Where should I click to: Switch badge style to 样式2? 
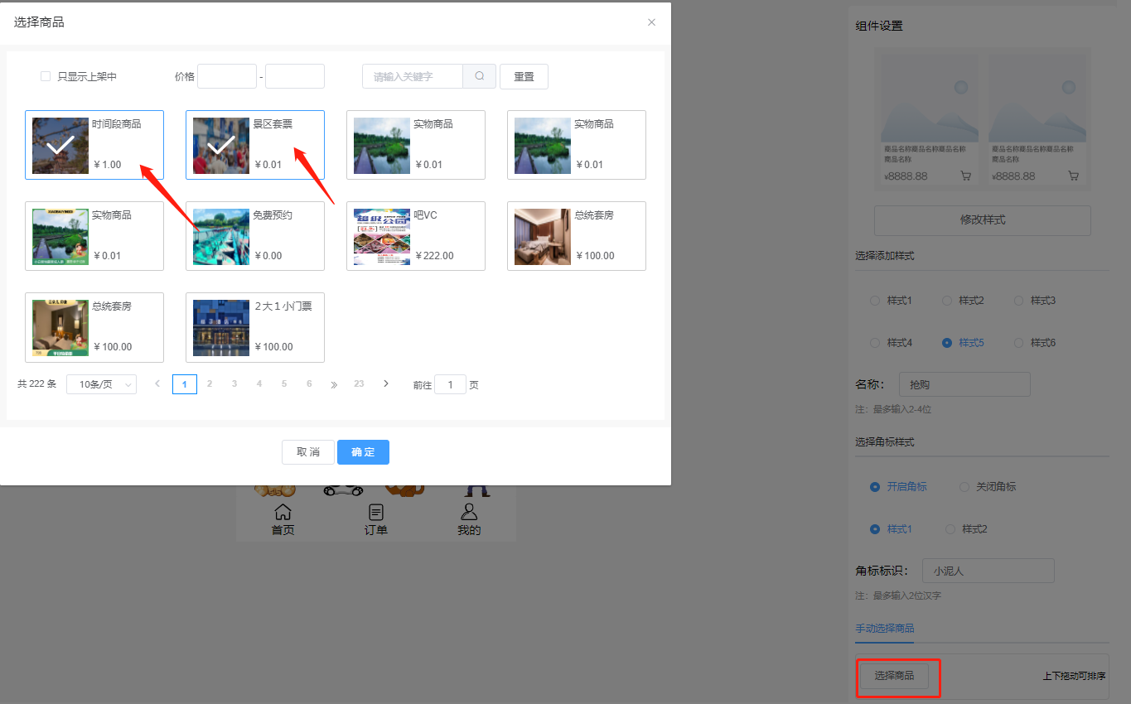point(950,528)
